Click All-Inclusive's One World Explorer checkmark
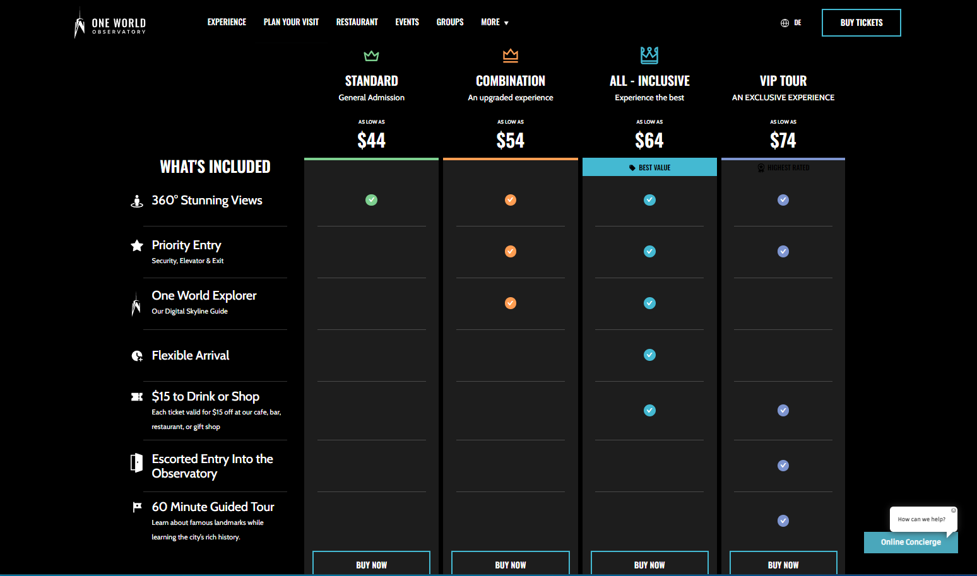 [649, 303]
